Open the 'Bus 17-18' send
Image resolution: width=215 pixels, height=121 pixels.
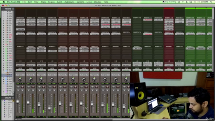(x=137, y=48)
